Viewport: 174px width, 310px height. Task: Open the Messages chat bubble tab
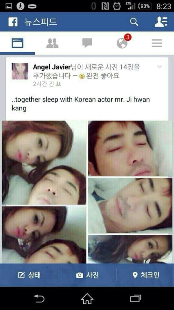tap(87, 43)
